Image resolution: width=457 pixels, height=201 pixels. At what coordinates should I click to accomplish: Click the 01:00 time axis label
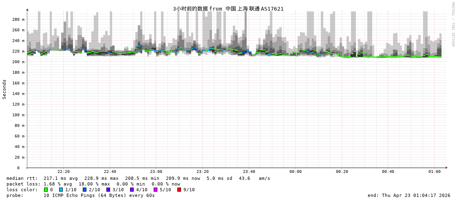[x=435, y=172]
